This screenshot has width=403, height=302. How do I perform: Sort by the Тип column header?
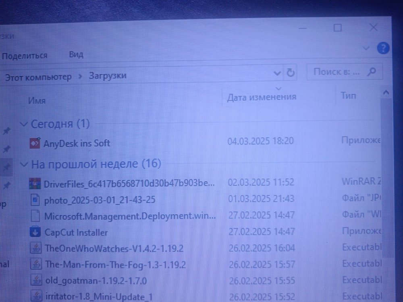(x=348, y=95)
